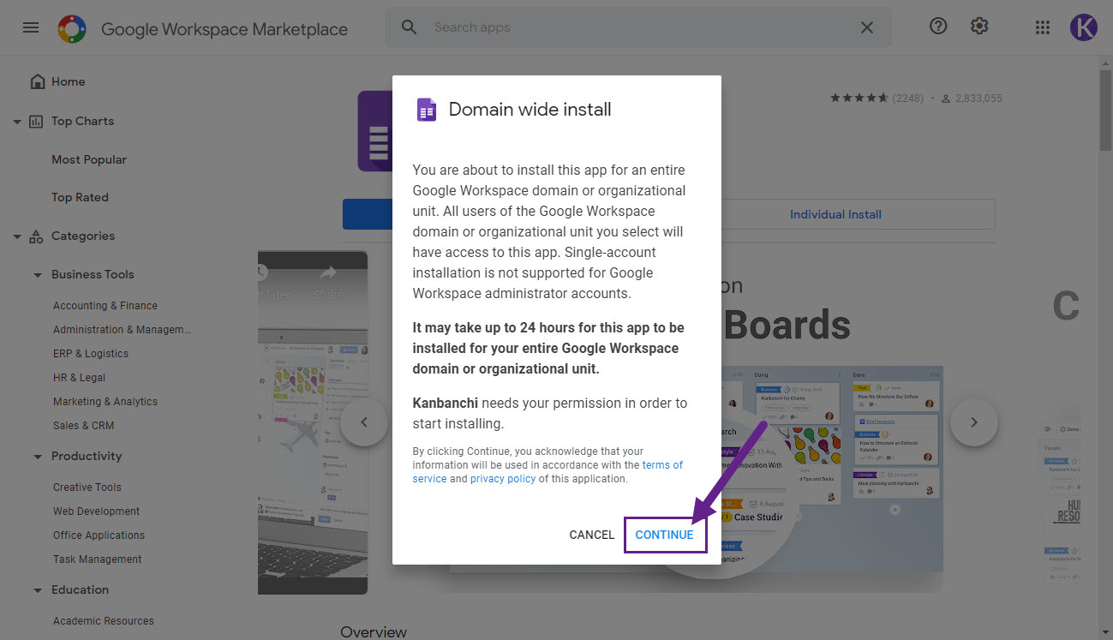Click the Domain wide install title

coord(530,110)
